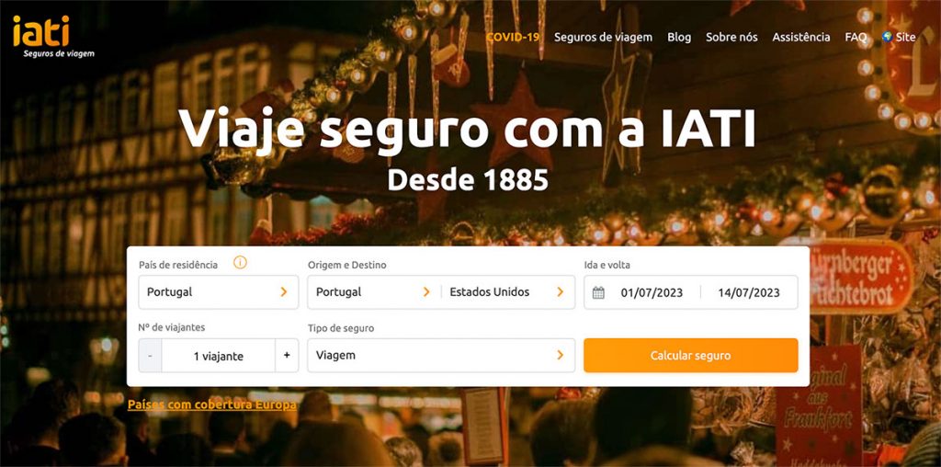Image resolution: width=941 pixels, height=467 pixels.
Task: Open the Estados Unidos destination dropdown
Action: [507, 292]
